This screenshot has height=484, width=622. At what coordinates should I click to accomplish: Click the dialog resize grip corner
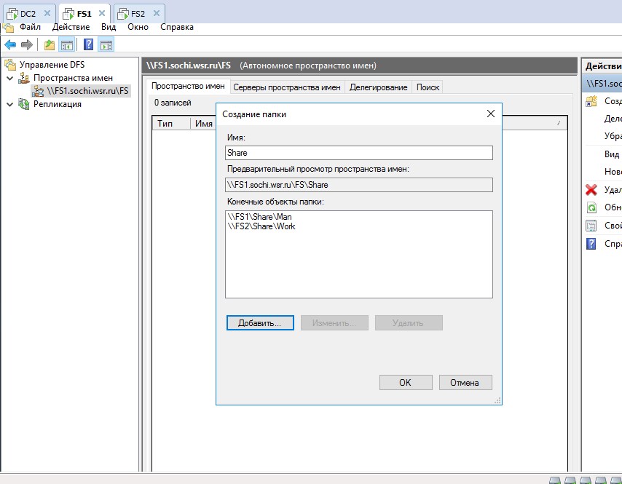click(x=498, y=401)
